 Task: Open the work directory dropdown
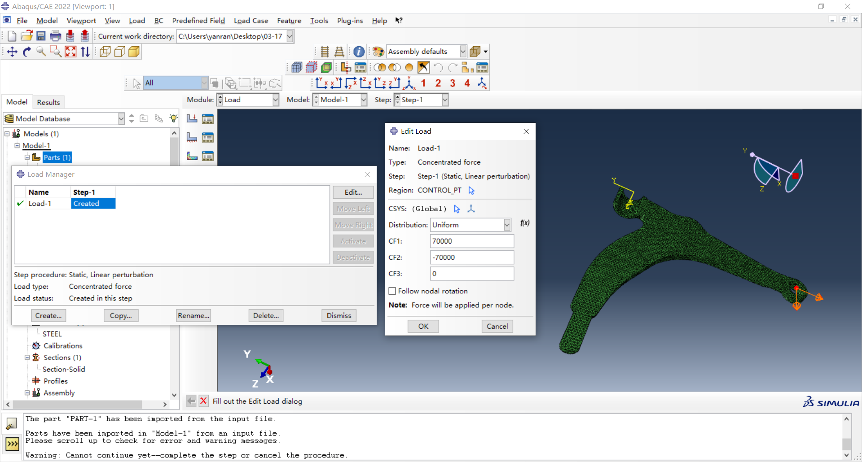(x=290, y=36)
